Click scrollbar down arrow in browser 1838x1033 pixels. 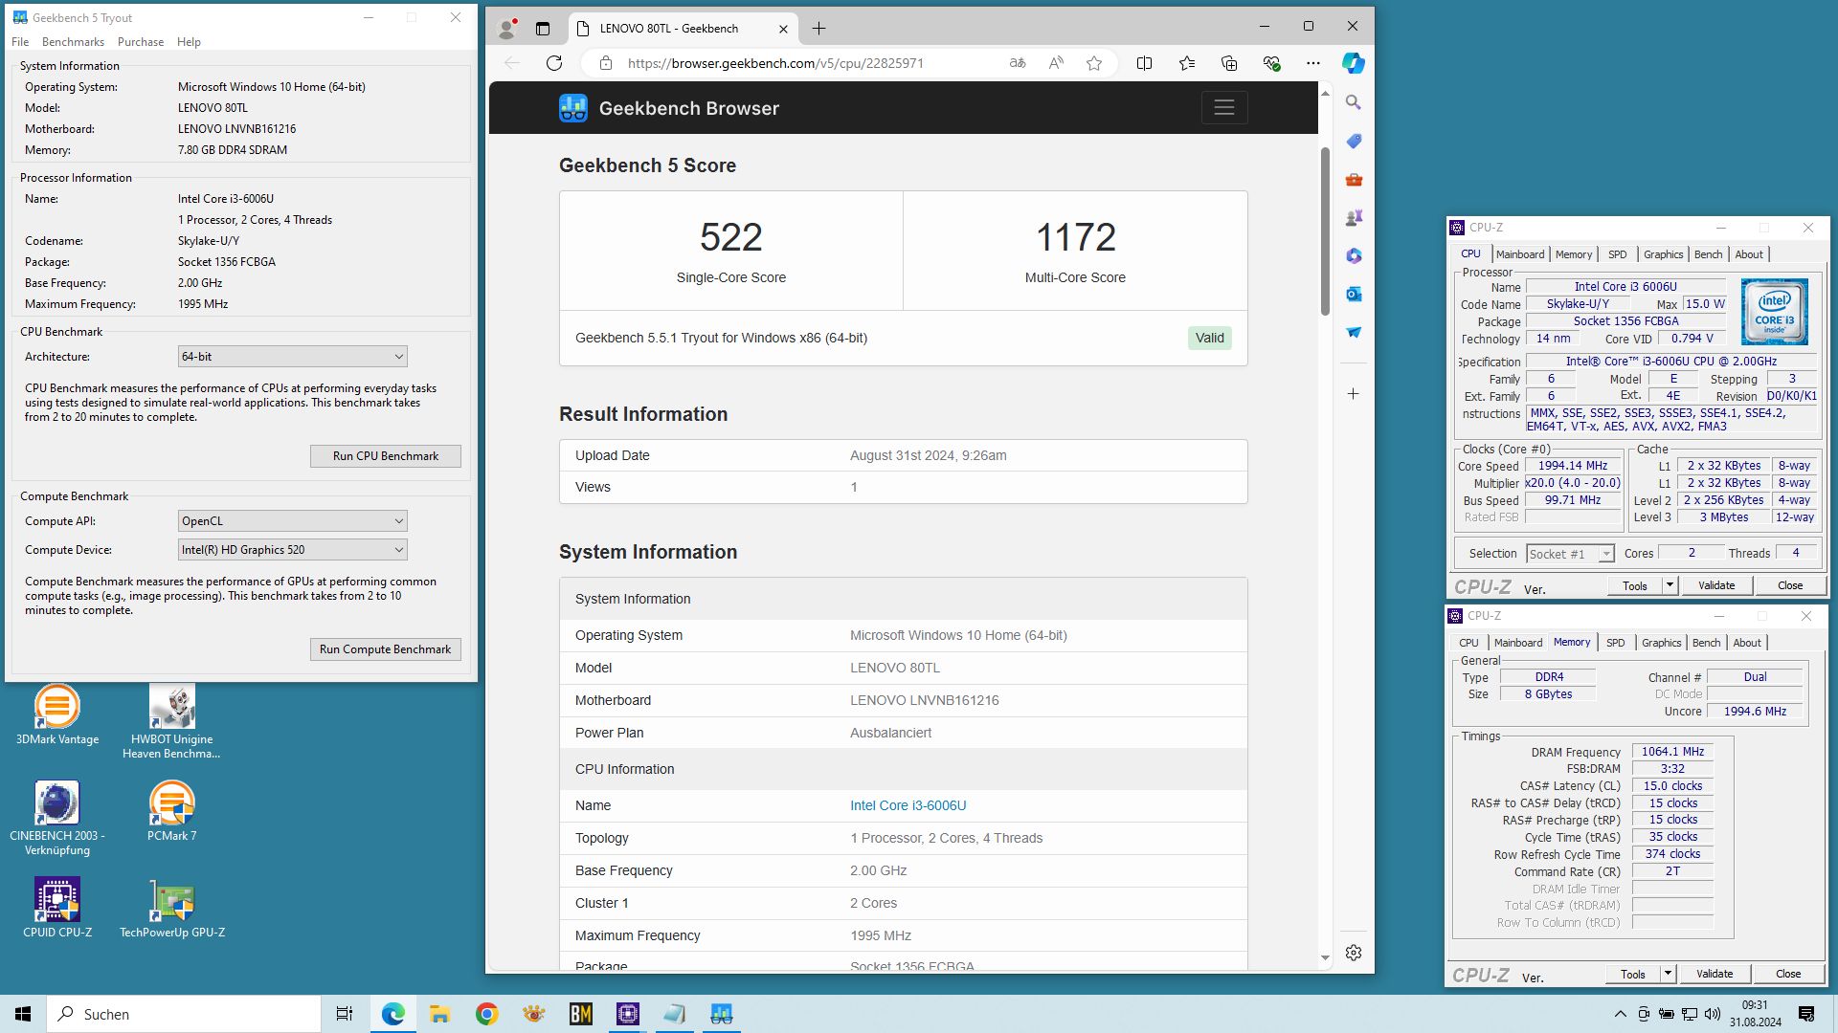[x=1325, y=957]
